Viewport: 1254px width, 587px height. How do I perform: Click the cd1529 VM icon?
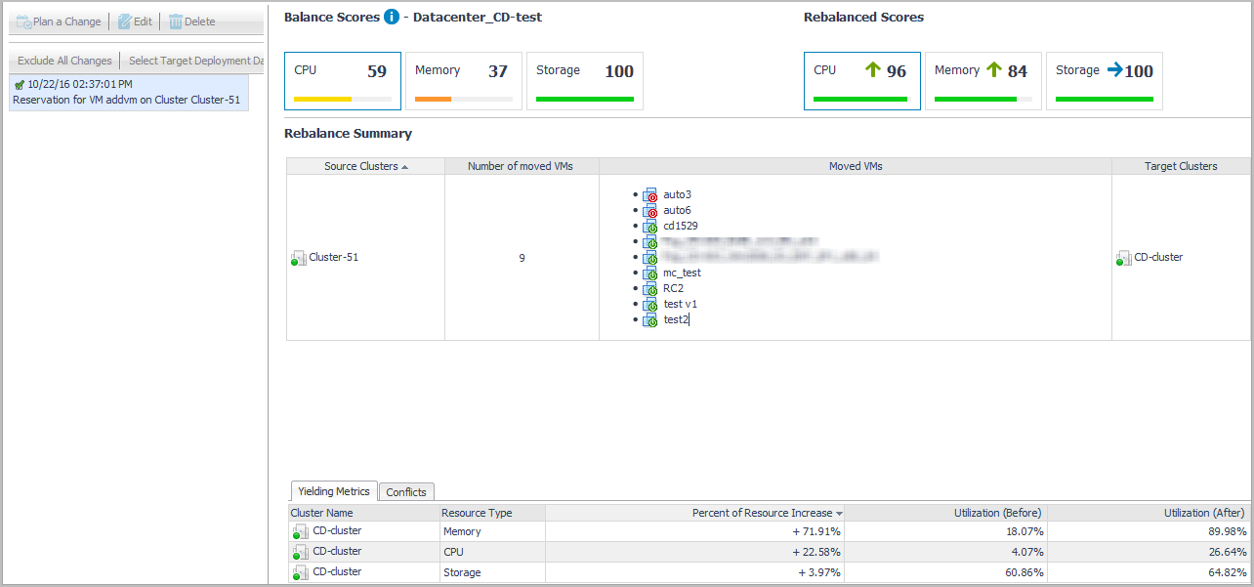[x=650, y=227]
